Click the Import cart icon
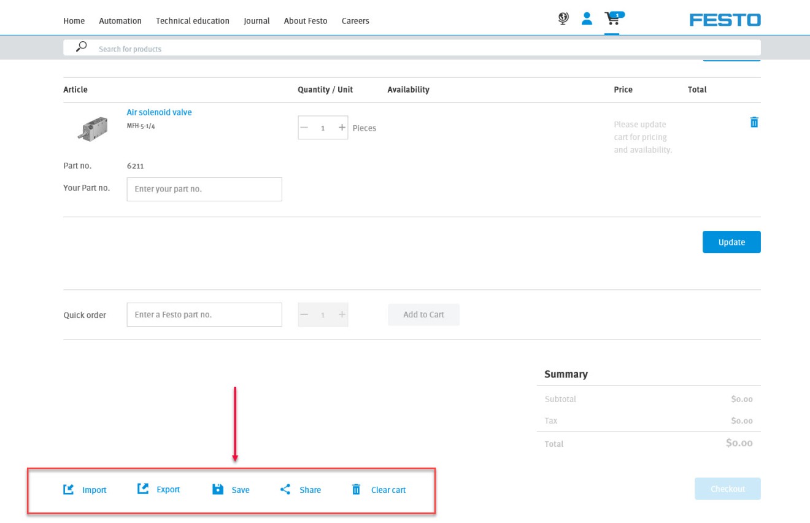Screen dimensions: 810x523 point(69,489)
